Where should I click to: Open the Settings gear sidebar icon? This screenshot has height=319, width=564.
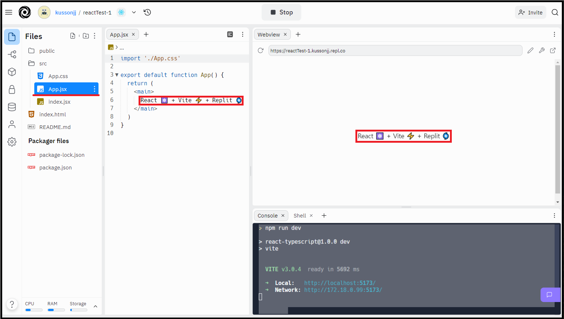click(x=12, y=142)
